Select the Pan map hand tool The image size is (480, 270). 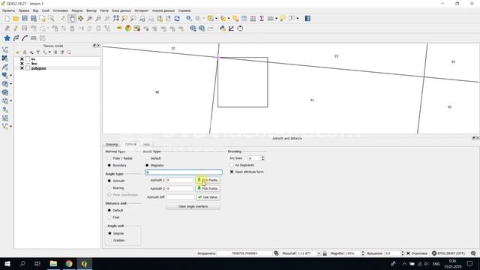coord(72,19)
